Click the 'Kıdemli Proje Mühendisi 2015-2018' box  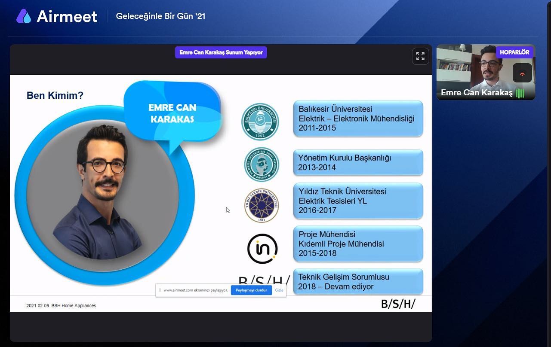coord(358,244)
